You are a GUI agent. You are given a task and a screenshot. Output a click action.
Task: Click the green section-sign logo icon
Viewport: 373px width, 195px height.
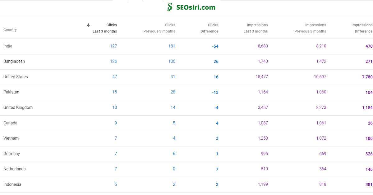[169, 7]
